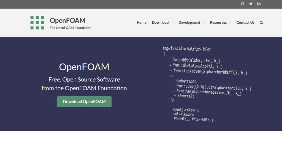This screenshot has height=141, width=282.
Task: Open the Resources menu
Action: pos(218,23)
